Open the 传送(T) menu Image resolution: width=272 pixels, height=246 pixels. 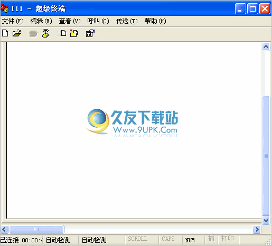pos(127,21)
